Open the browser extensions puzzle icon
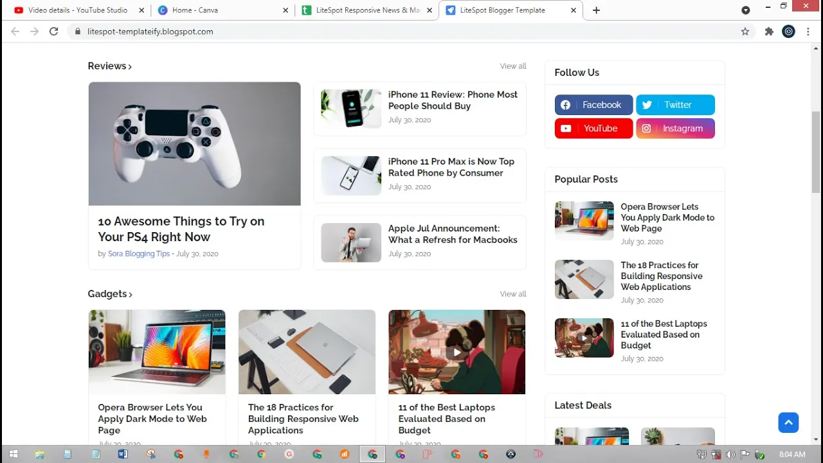The width and height of the screenshot is (823, 463). 769,32
